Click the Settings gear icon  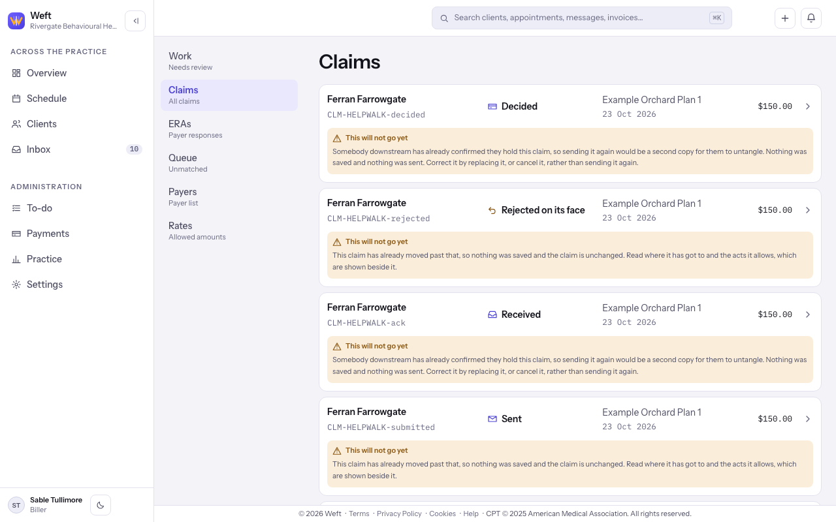coord(16,284)
